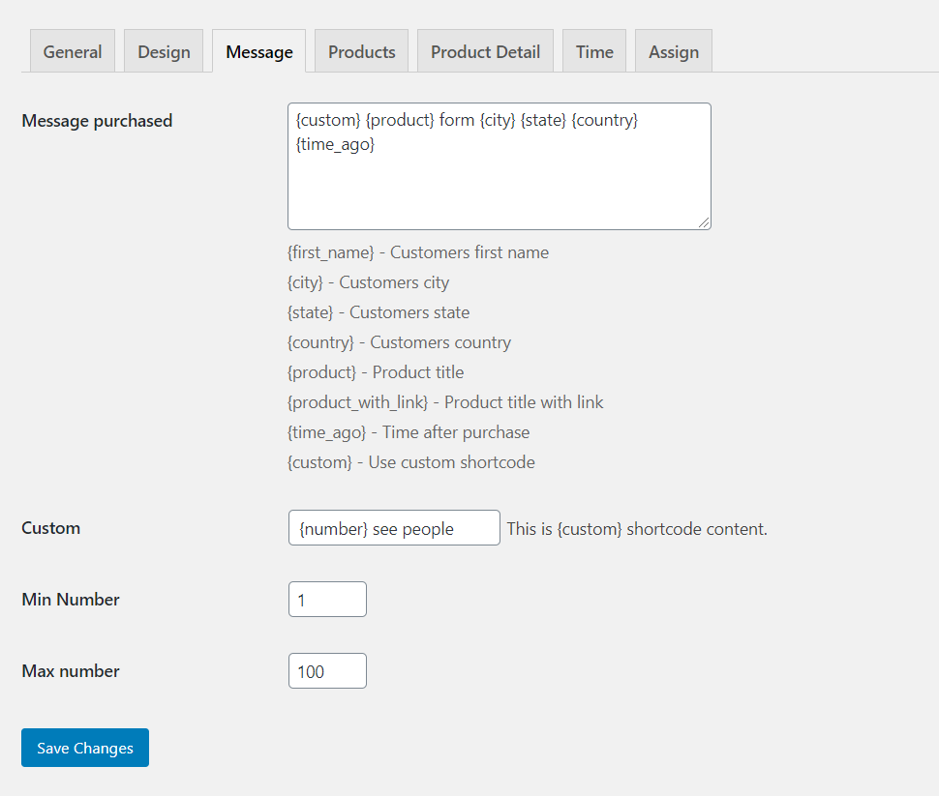The image size is (939, 796).
Task: Click the textarea resize handle corner
Action: (x=705, y=222)
